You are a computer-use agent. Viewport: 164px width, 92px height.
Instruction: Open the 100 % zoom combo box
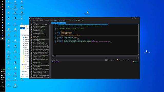(x=54, y=56)
